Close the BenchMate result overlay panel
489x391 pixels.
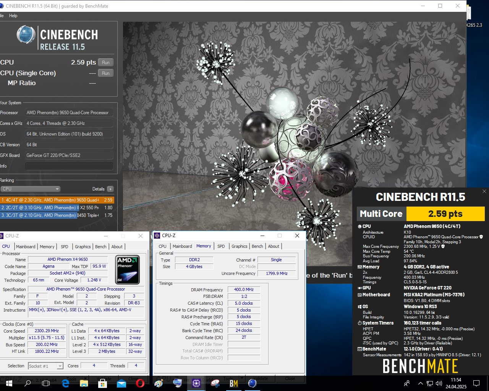point(484,191)
